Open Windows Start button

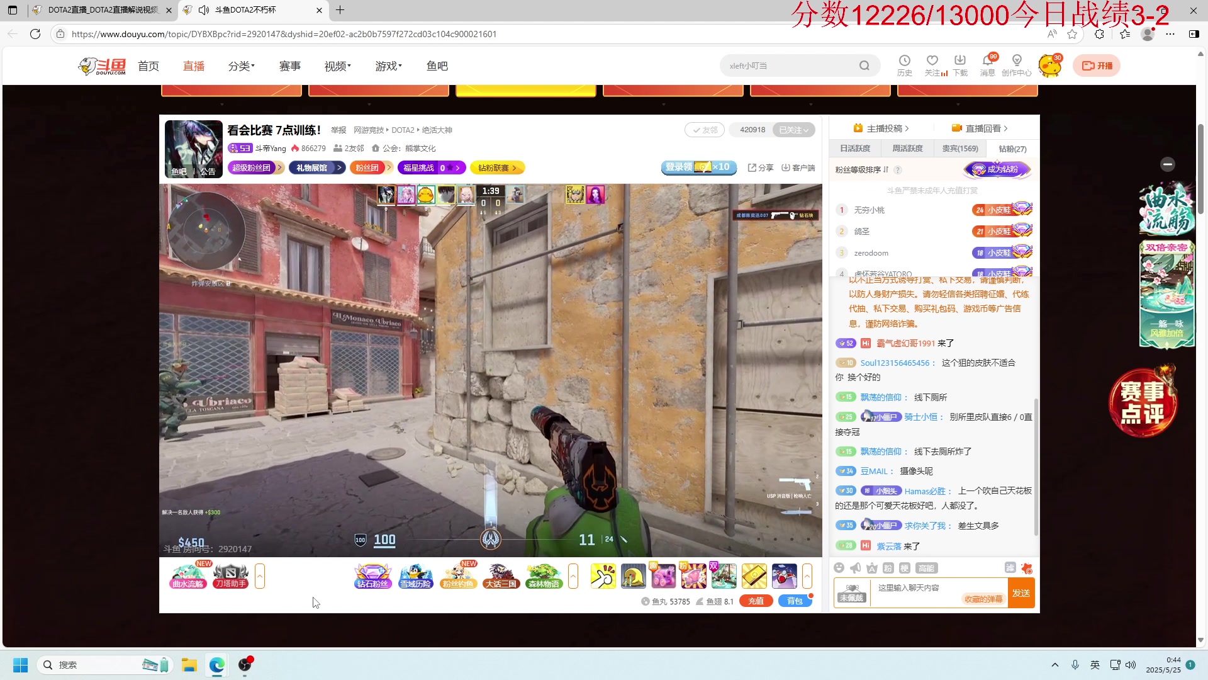coord(20,665)
